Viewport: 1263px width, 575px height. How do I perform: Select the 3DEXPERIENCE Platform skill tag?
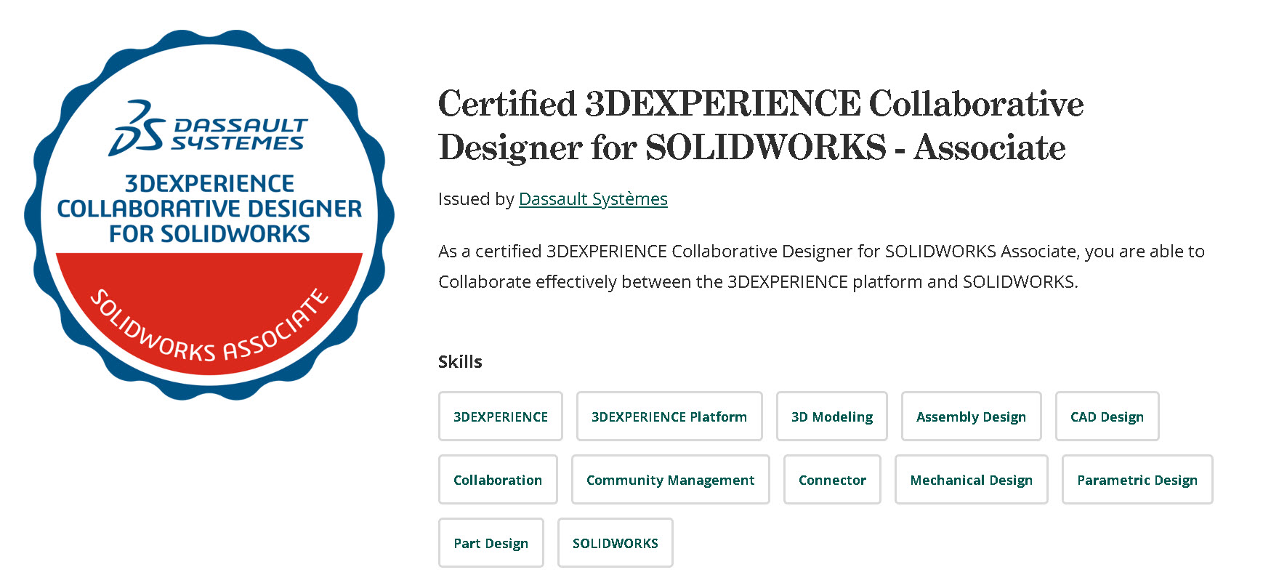(669, 417)
